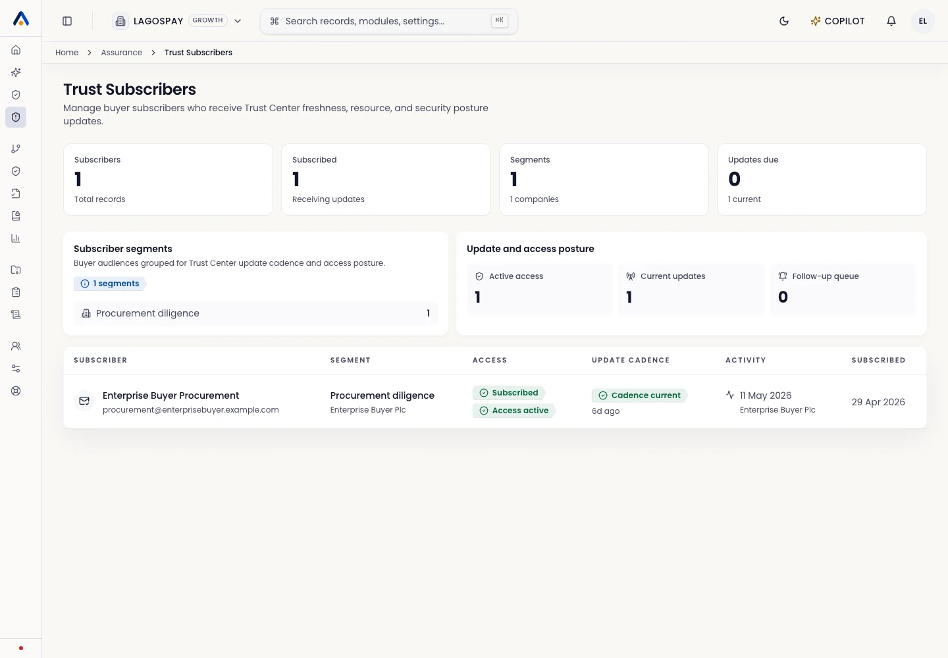The height and width of the screenshot is (658, 948).
Task: Click the Updates due card
Action: coord(822,180)
